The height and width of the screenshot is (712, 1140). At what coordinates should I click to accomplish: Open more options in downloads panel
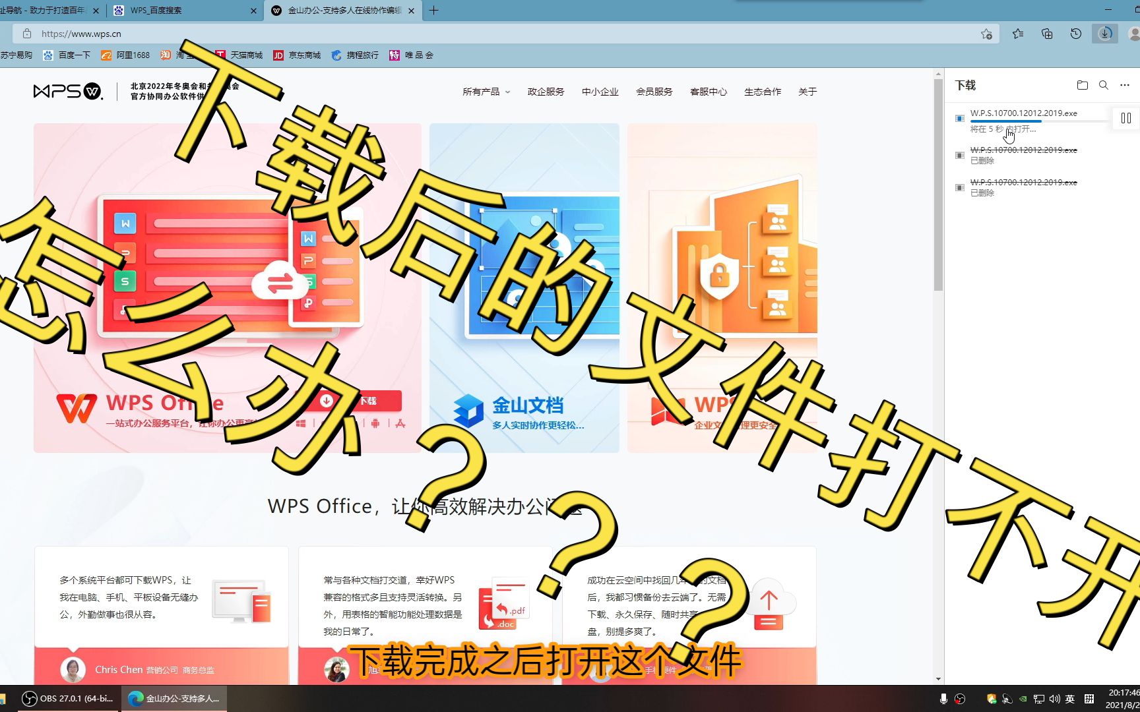tap(1125, 85)
